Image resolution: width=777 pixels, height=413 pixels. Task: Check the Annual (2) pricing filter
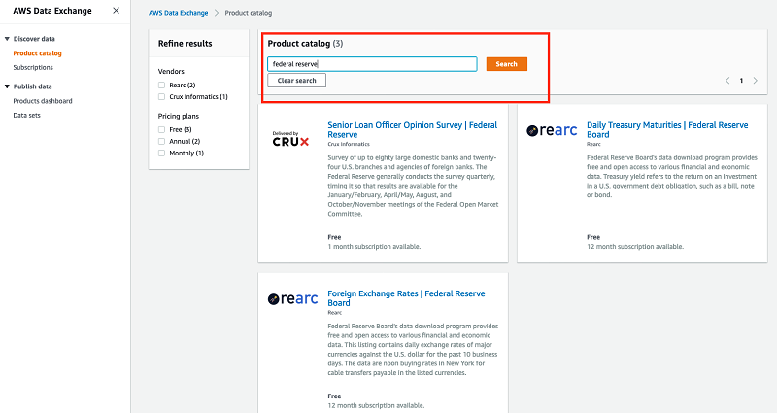tap(161, 141)
